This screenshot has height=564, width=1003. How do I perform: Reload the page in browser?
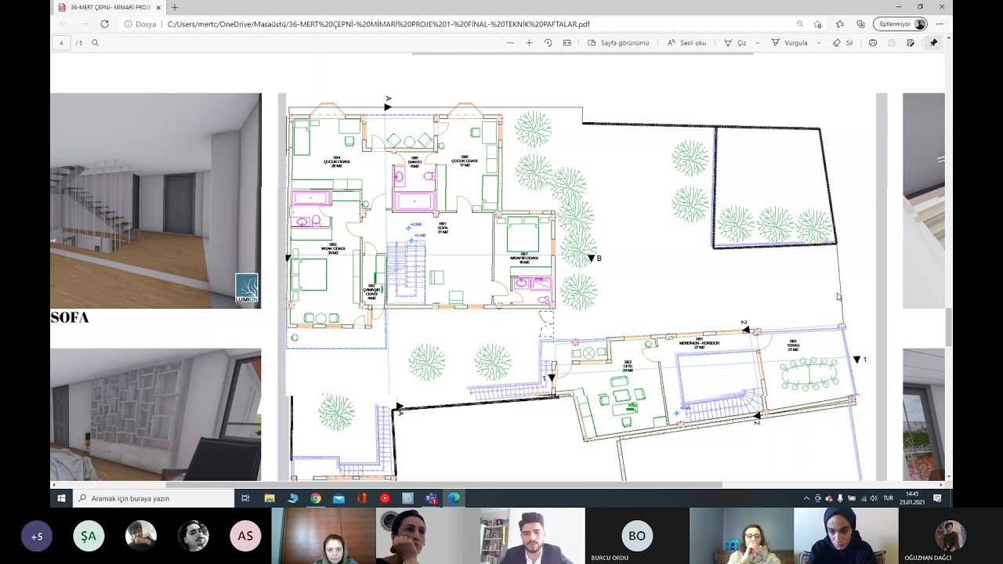point(104,24)
